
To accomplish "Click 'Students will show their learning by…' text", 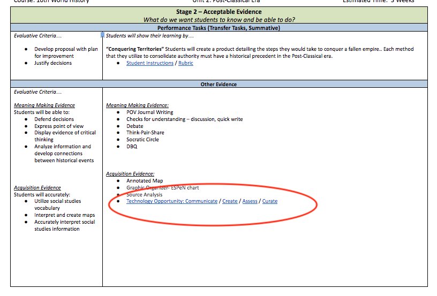I will pos(149,35).
